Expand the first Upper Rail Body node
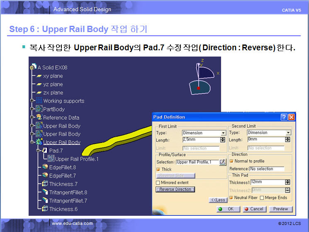Screen dimensions: 309x232 [32, 126]
